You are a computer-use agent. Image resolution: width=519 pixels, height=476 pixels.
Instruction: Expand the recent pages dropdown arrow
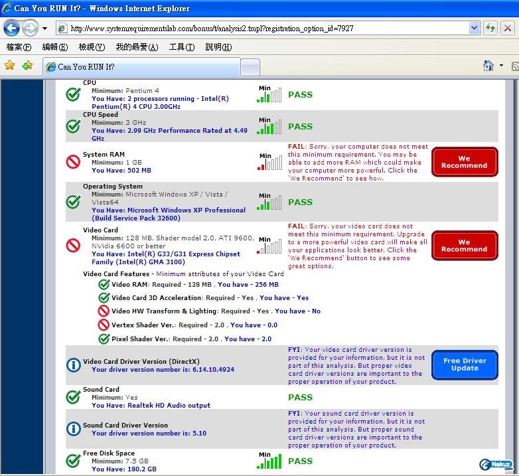44,29
